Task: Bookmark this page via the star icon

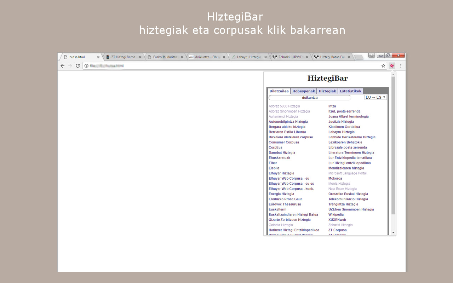Action: point(383,66)
